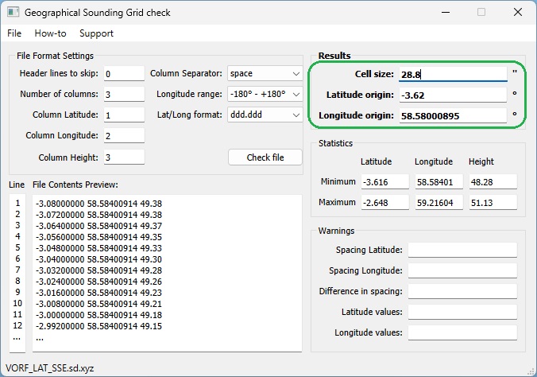Open the Longitude range dropdown

point(265,95)
